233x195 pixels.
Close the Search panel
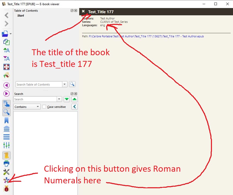pyautogui.click(x=76, y=94)
